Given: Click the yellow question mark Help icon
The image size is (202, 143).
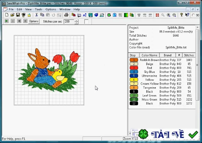Looking at the screenshot, I should 181,15.
